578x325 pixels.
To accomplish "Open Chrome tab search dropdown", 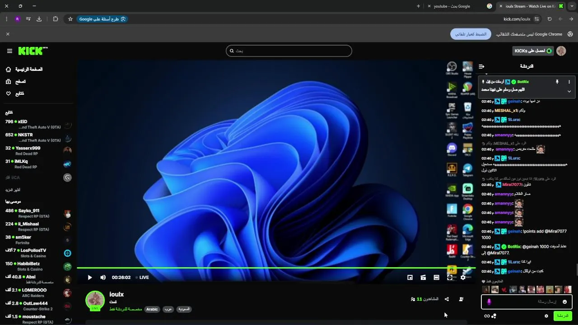I will pos(572,6).
